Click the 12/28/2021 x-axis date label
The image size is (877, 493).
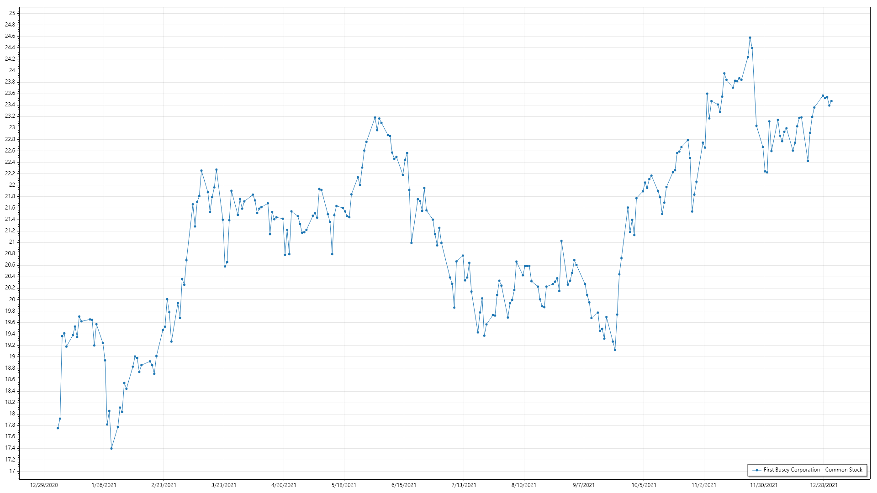tap(824, 485)
